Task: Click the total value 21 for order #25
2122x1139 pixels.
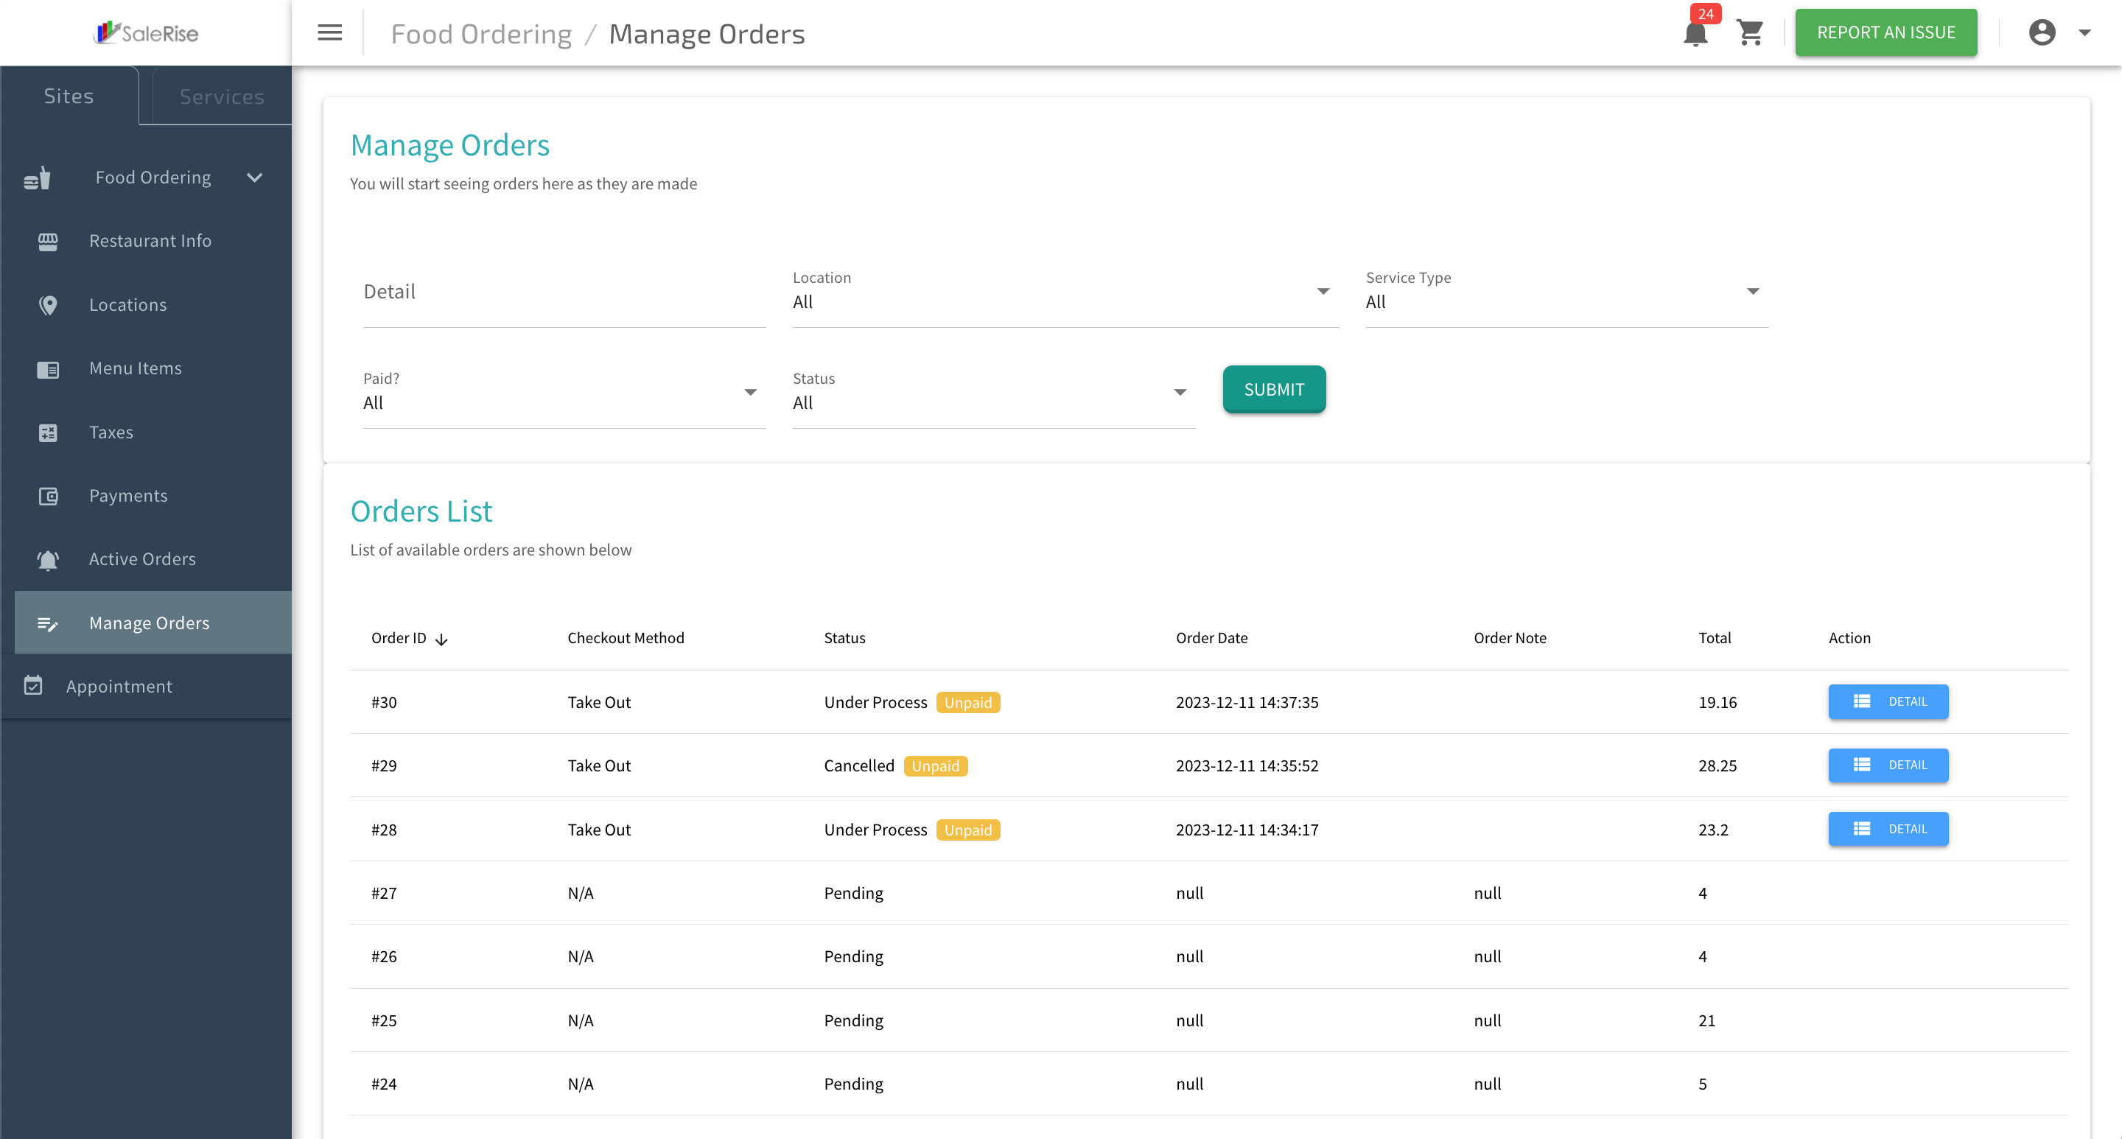Action: click(1706, 1021)
